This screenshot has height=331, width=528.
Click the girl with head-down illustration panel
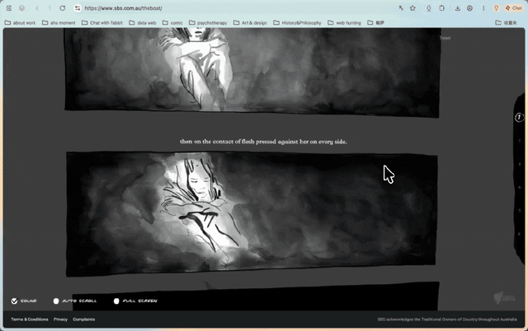252,214
